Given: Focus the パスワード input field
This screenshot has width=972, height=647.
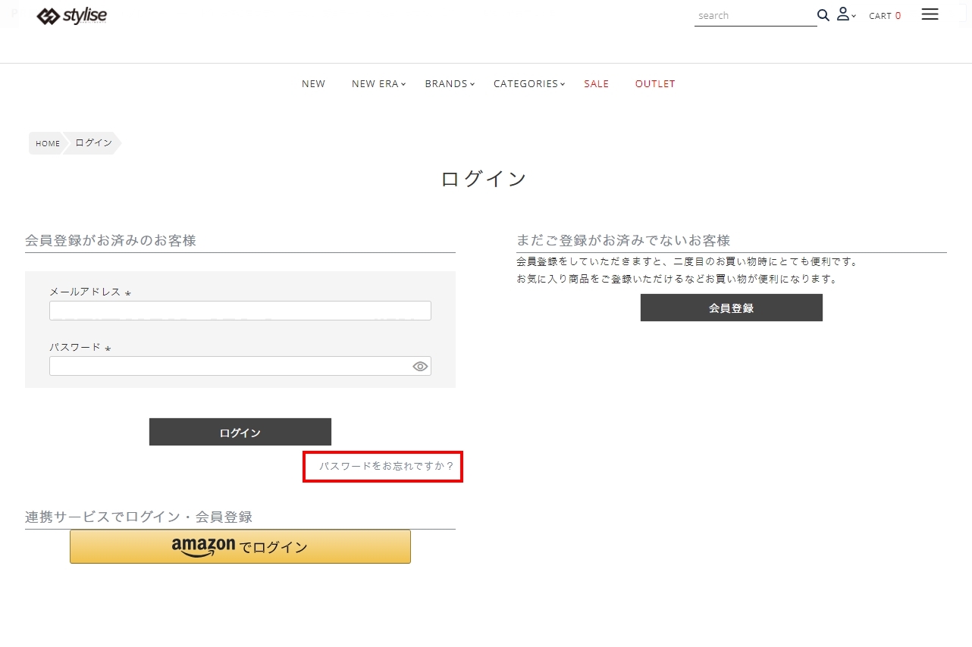Looking at the screenshot, I should [227, 367].
